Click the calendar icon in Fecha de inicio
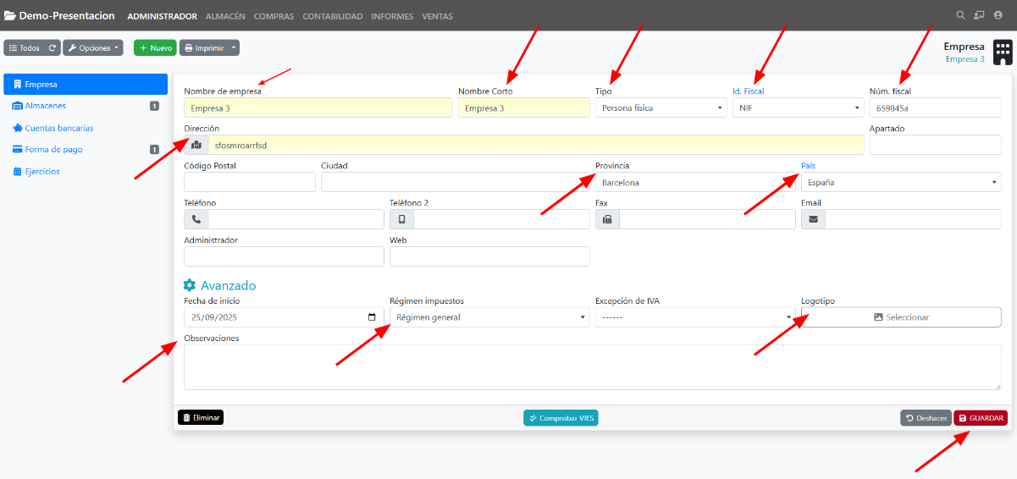Image resolution: width=1017 pixels, height=479 pixels. [372, 317]
